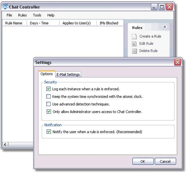Click the Delete Rule icon
The image size is (186, 173).
(134, 51)
